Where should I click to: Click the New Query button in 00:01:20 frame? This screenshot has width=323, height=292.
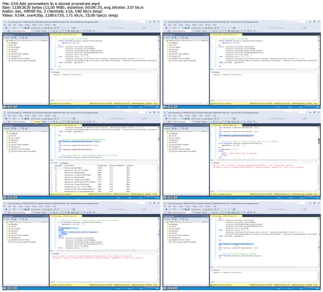click(x=196, y=28)
